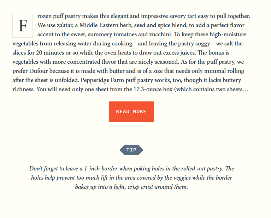The width and height of the screenshot is (271, 218).
Task: Click the READ MORE button
Action: 131,112
